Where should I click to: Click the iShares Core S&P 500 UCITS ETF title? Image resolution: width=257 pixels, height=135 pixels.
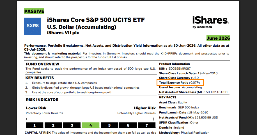click(x=96, y=20)
